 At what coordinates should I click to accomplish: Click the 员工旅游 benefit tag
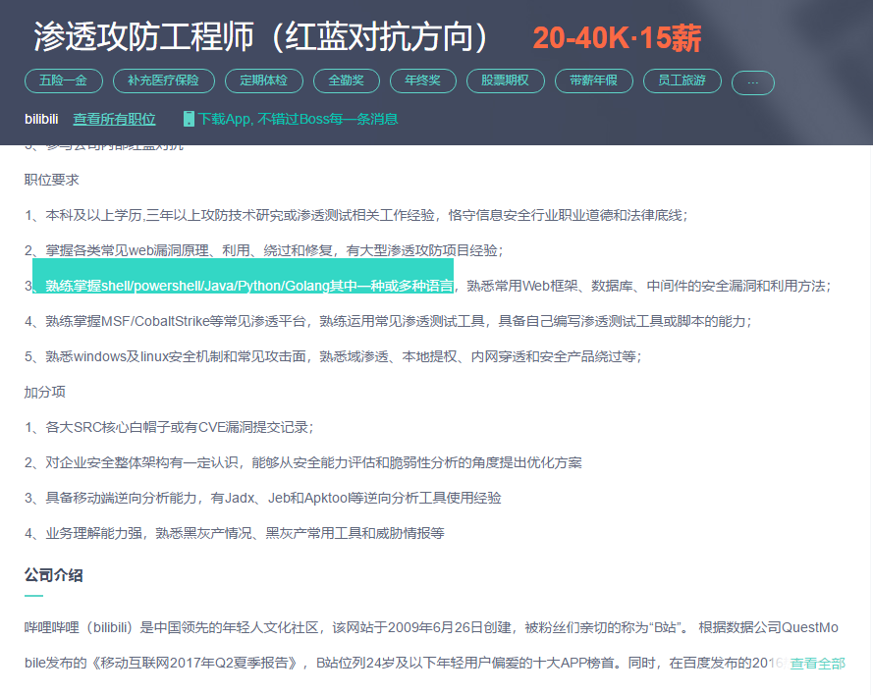[682, 80]
